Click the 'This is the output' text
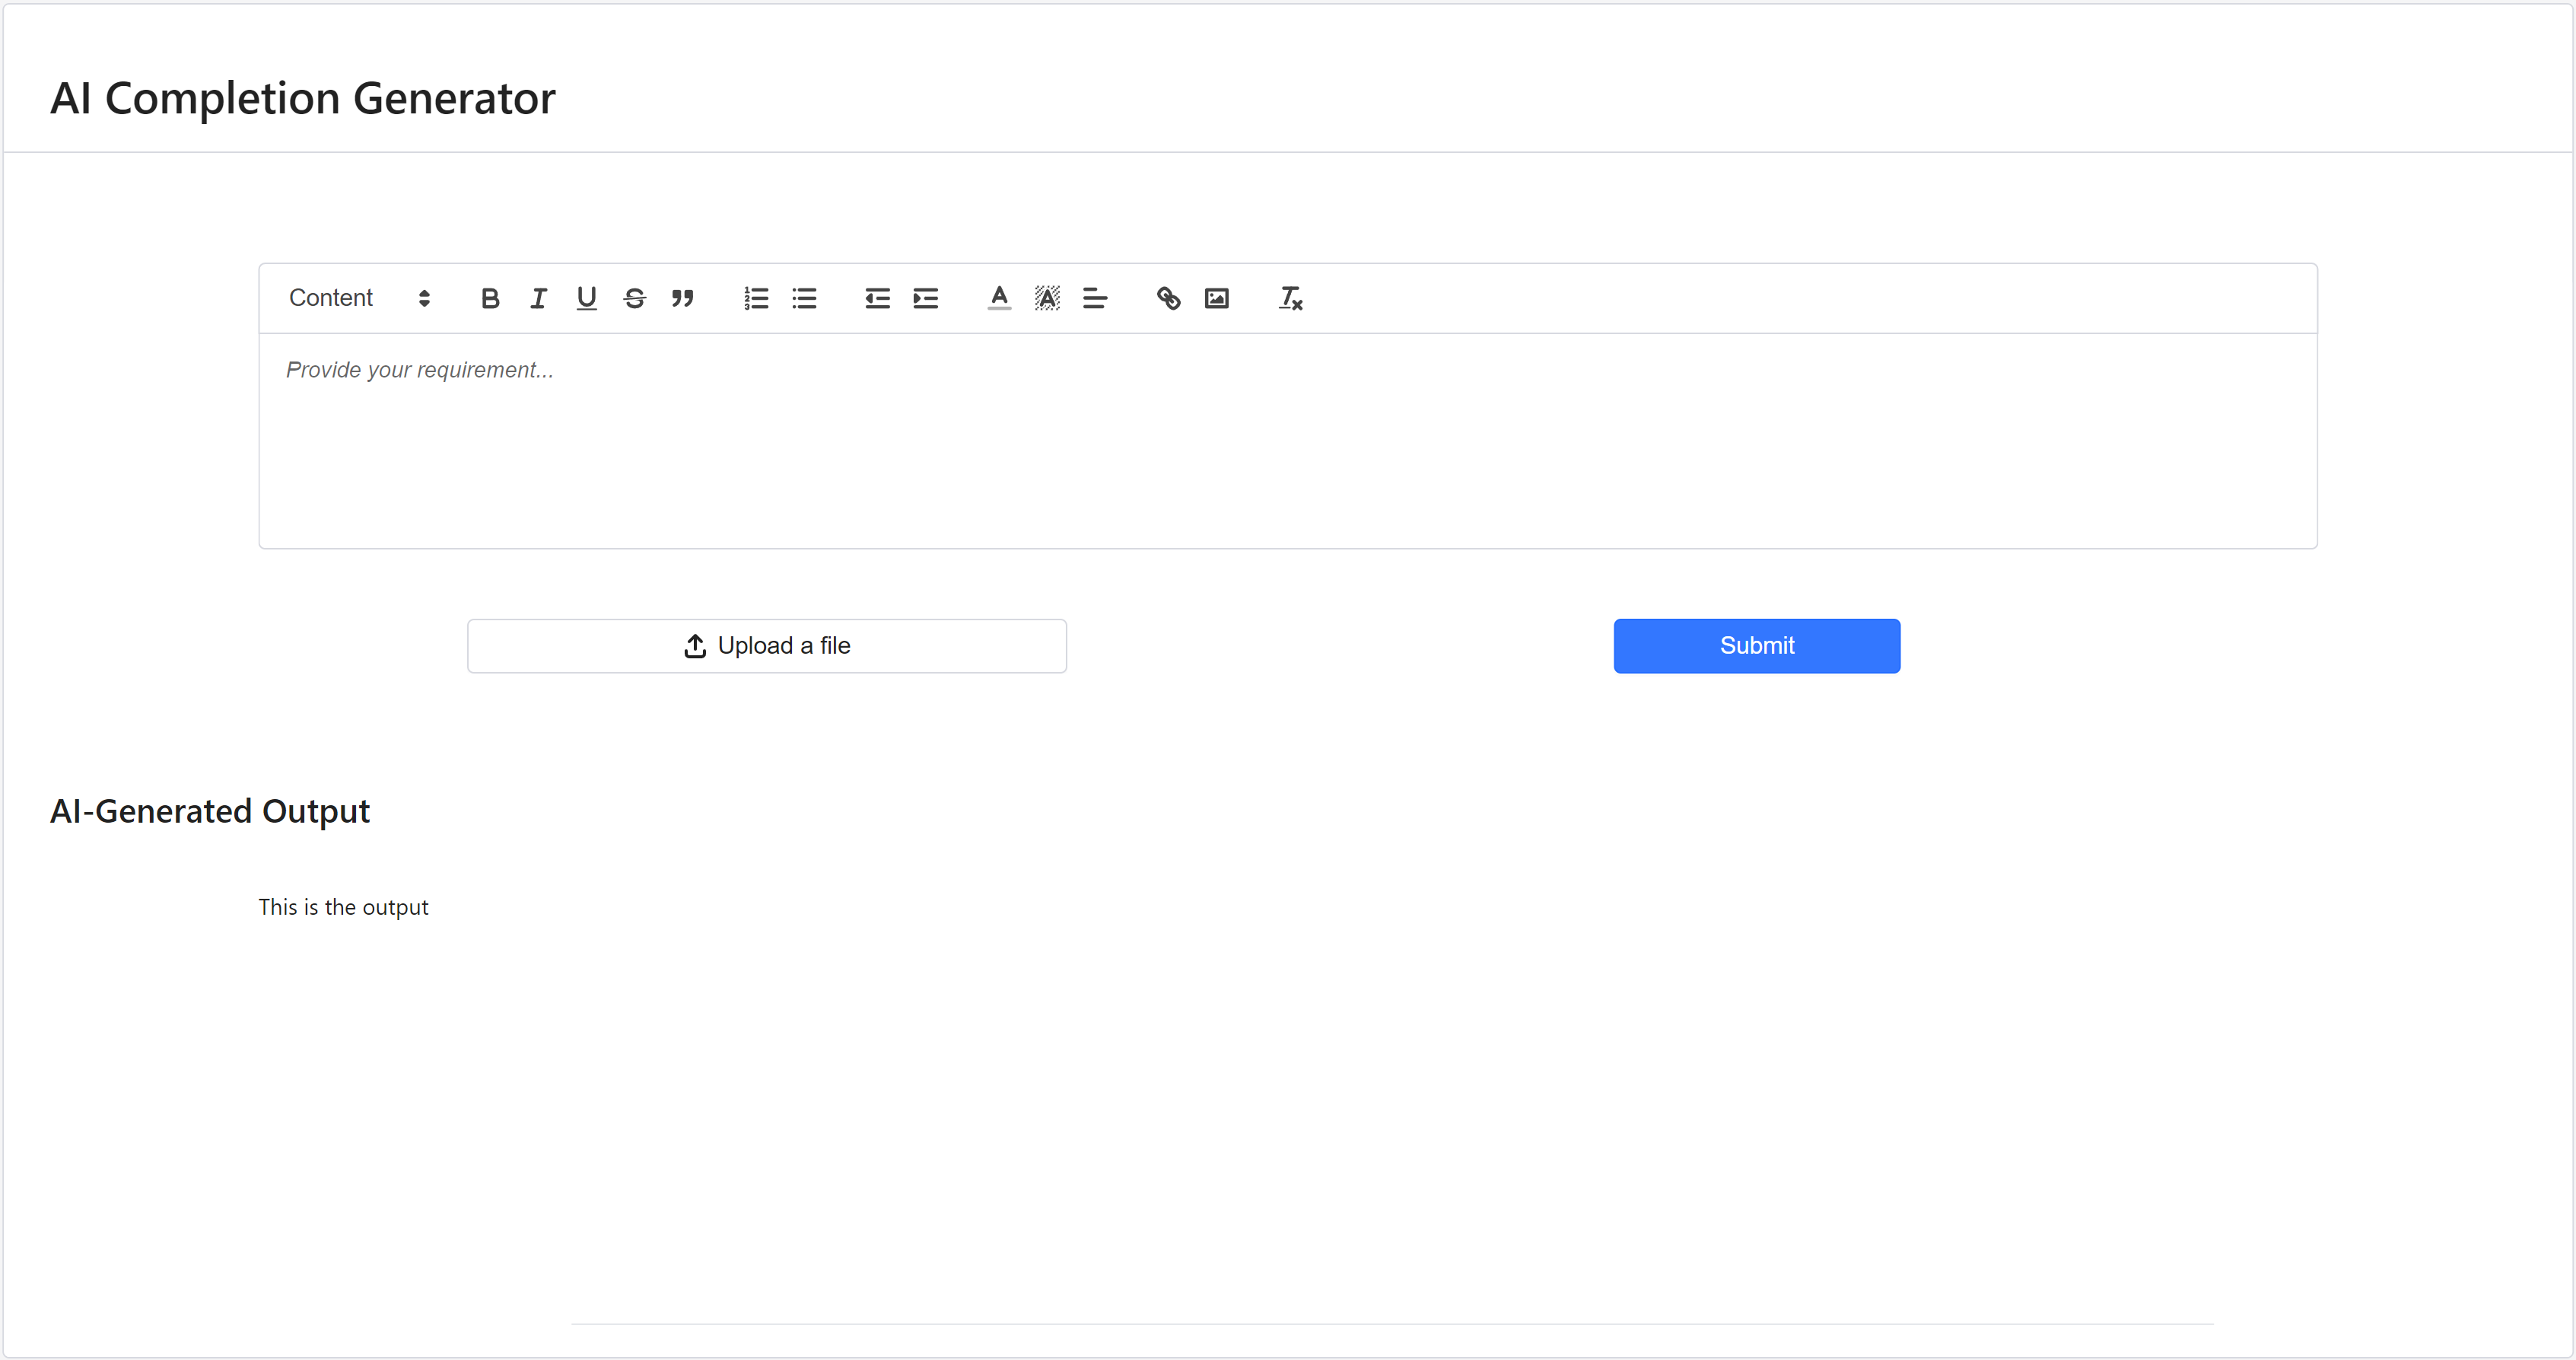 click(x=343, y=907)
